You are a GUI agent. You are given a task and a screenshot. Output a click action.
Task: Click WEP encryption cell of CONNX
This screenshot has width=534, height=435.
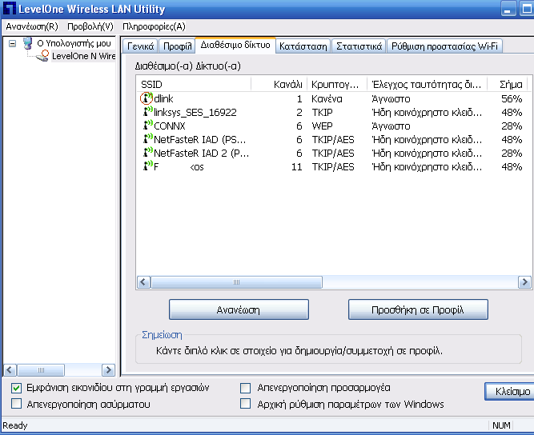click(322, 126)
